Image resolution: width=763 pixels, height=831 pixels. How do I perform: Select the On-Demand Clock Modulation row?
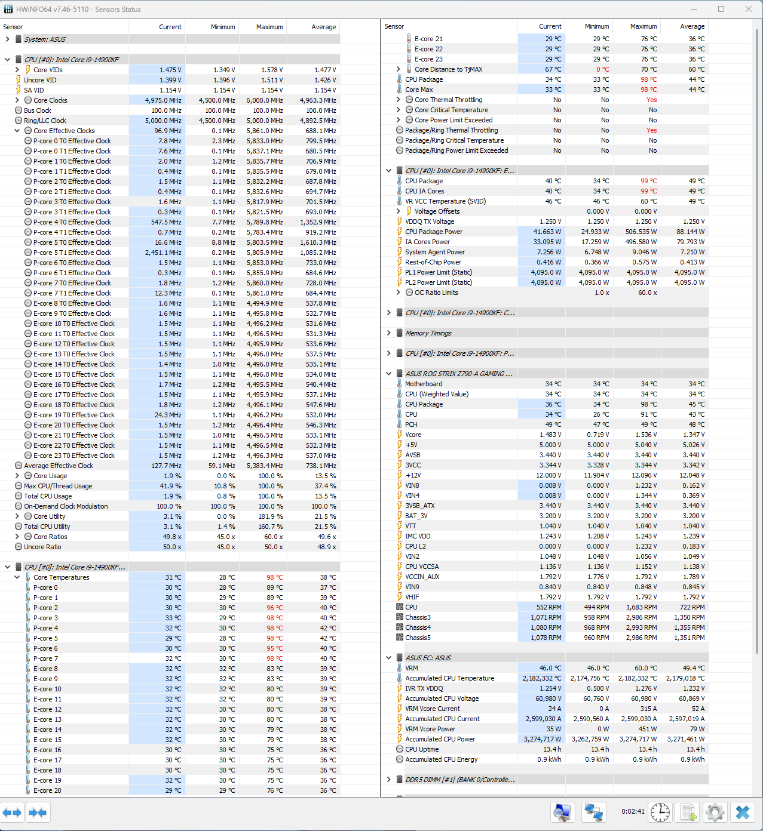[x=170, y=506]
